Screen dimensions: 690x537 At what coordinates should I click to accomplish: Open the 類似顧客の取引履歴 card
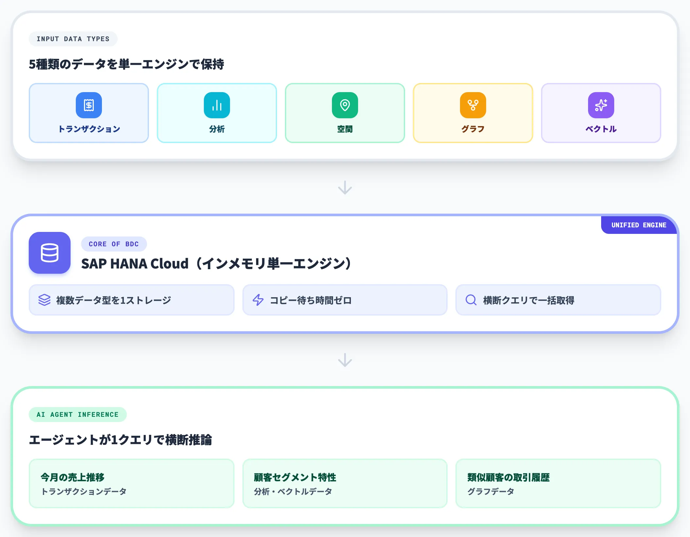click(x=558, y=483)
